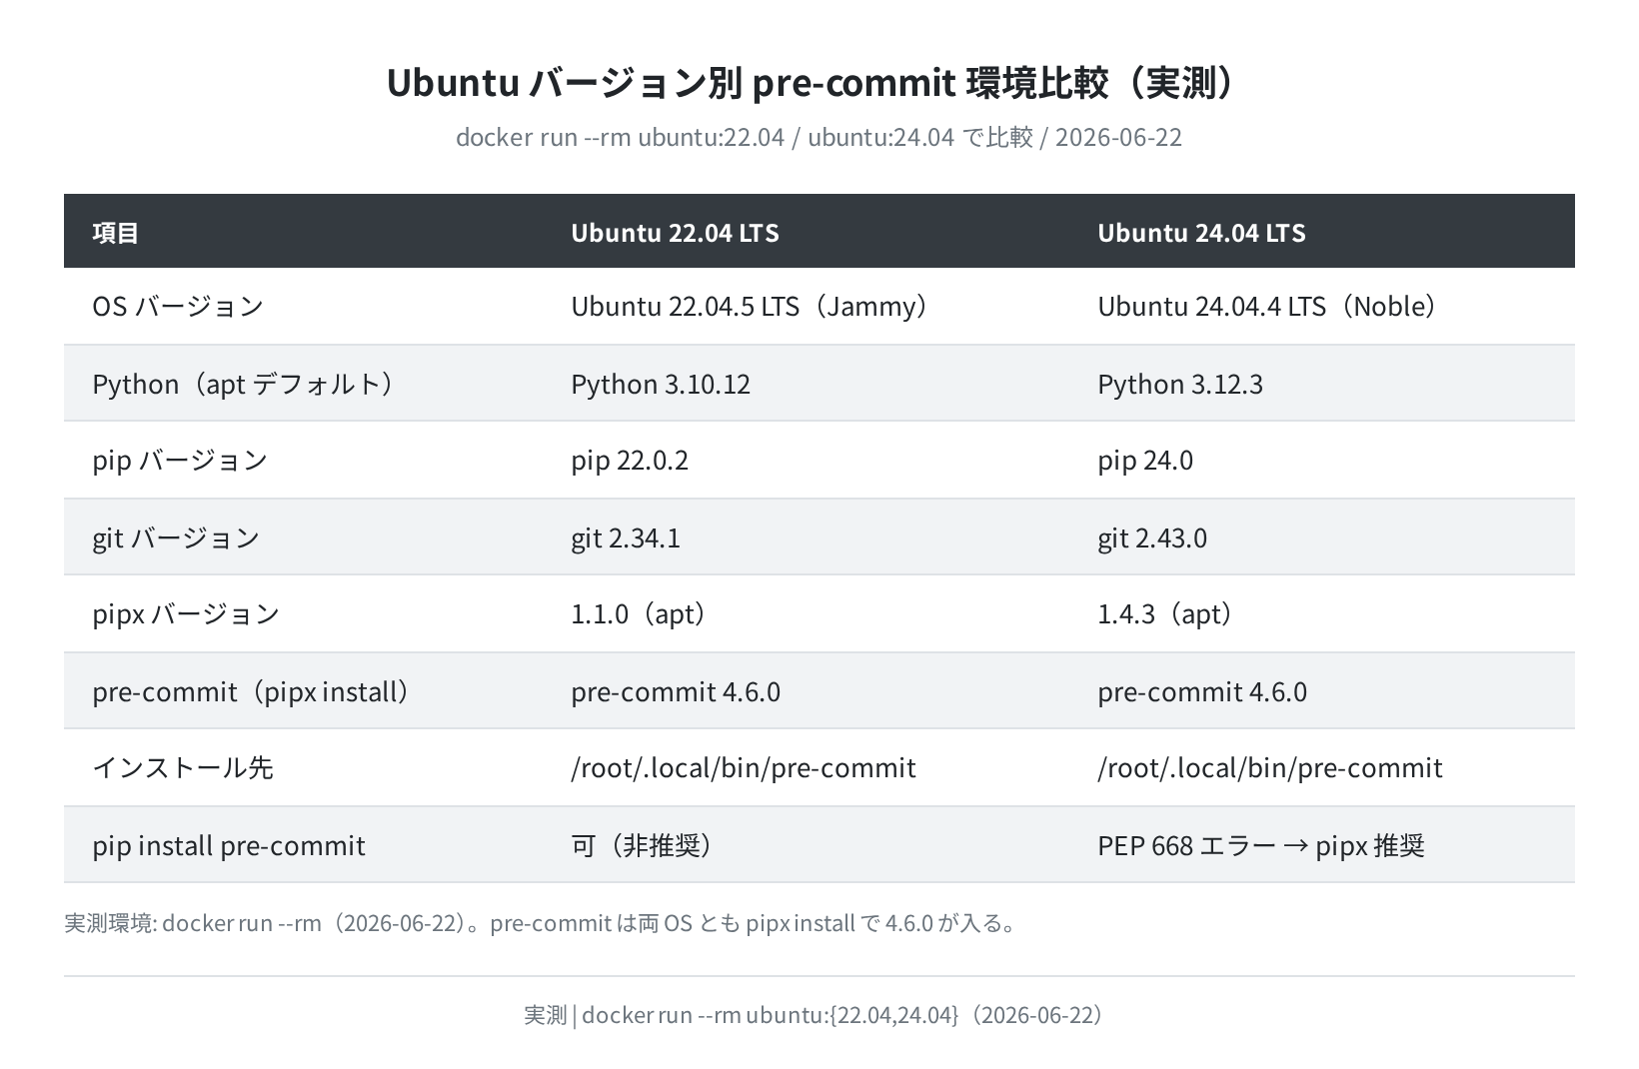Click cell 'Python 3.12.3'
The image size is (1639, 1069).
1180,384
